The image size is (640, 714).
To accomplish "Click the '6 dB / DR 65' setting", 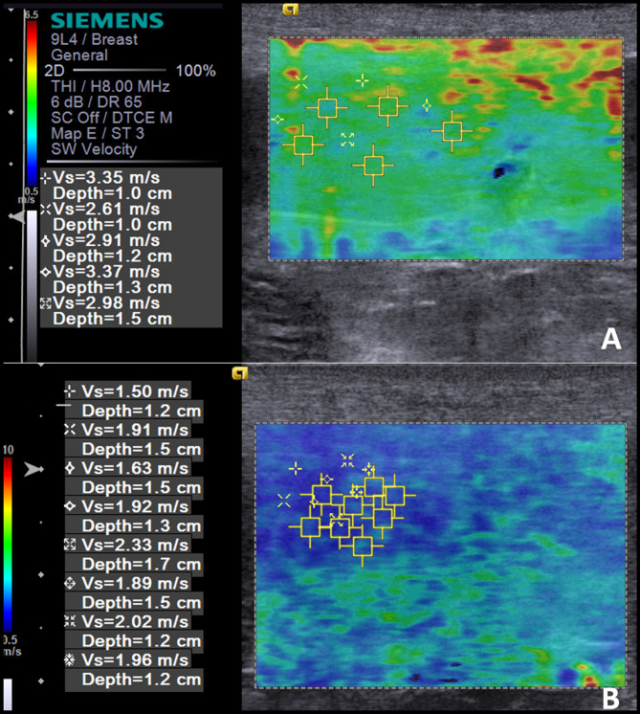I will coord(97,102).
